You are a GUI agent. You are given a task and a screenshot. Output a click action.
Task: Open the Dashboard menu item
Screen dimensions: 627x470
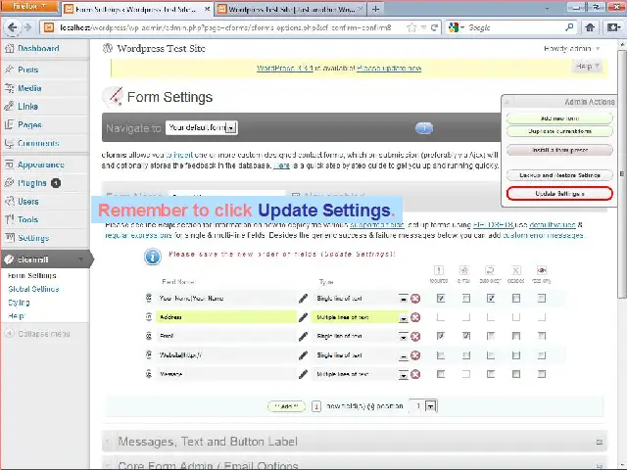[x=38, y=48]
